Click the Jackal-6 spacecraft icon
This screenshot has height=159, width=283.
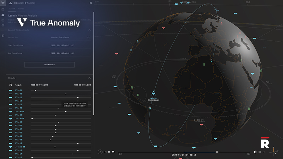click(11, 112)
